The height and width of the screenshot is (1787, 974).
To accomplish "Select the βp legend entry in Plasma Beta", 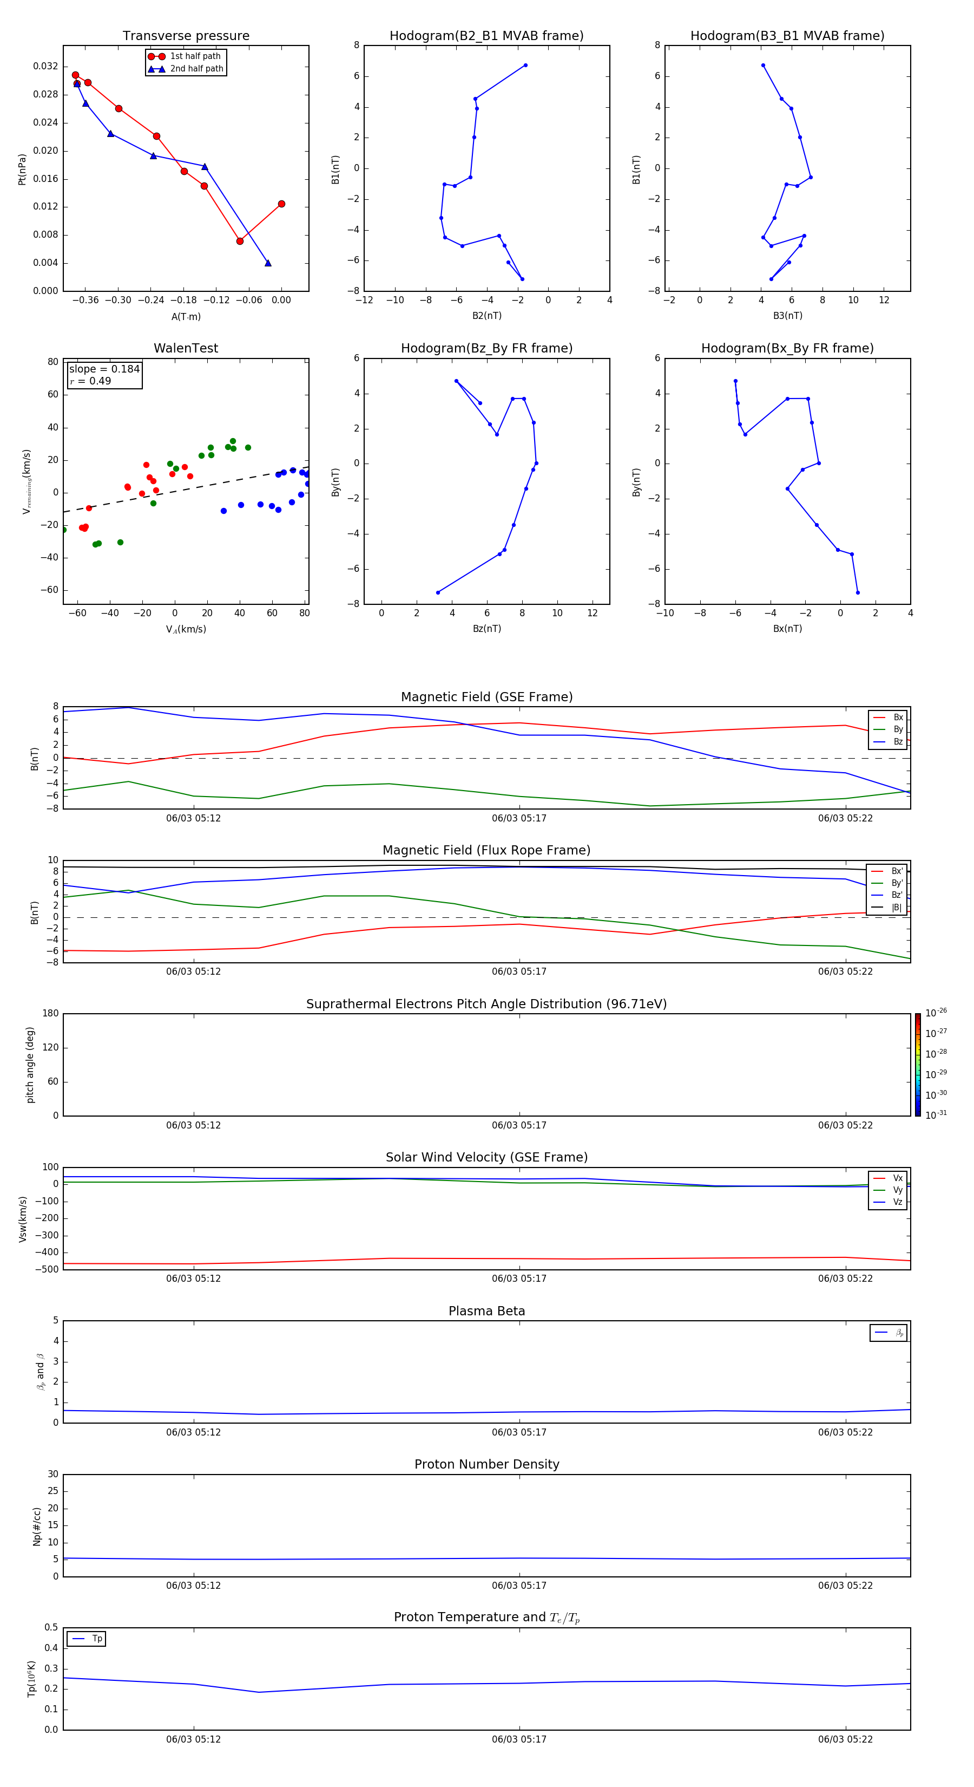I will [889, 1333].
